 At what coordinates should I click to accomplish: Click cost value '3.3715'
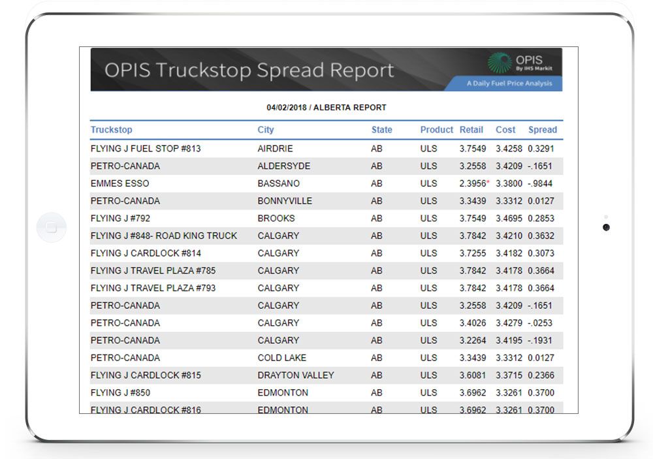pyautogui.click(x=509, y=375)
